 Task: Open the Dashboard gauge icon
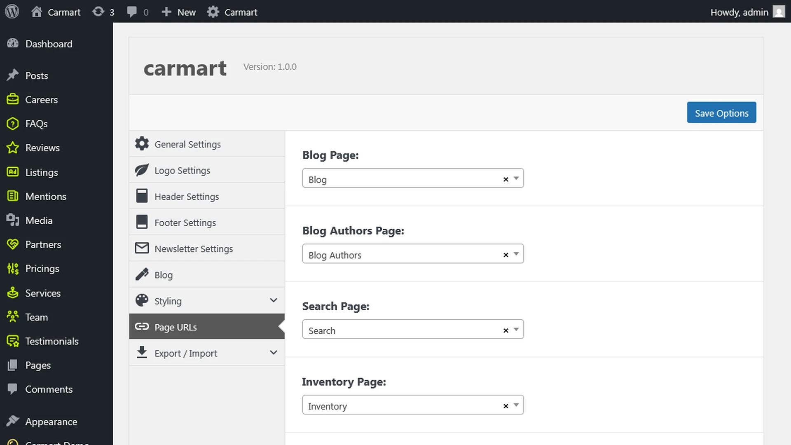(x=13, y=43)
